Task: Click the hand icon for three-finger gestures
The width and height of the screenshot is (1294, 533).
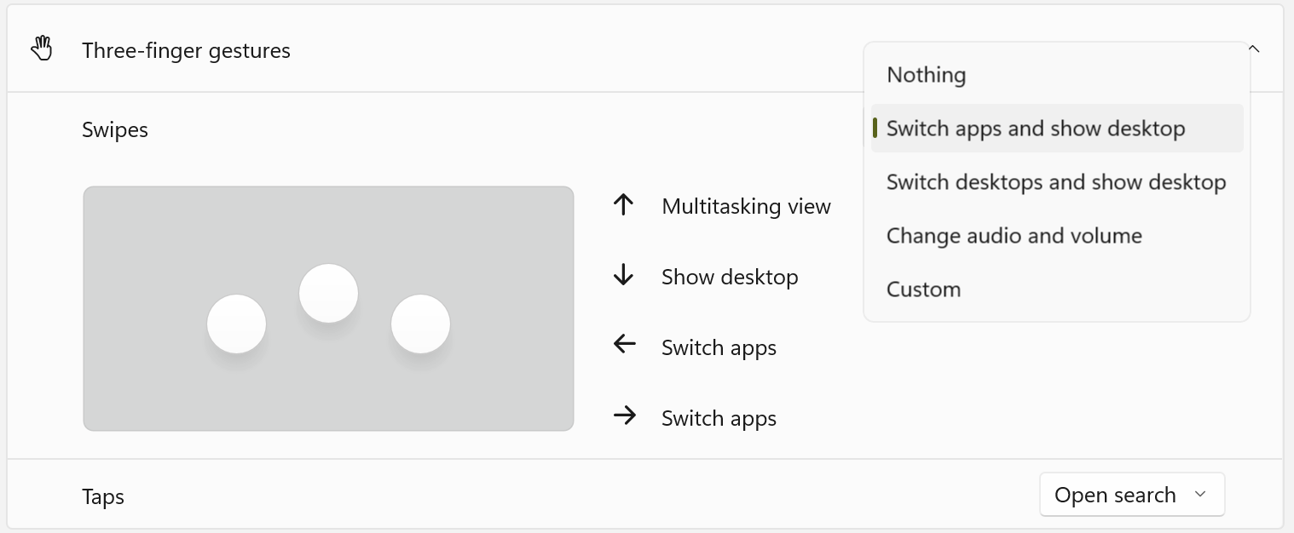Action: pos(41,50)
